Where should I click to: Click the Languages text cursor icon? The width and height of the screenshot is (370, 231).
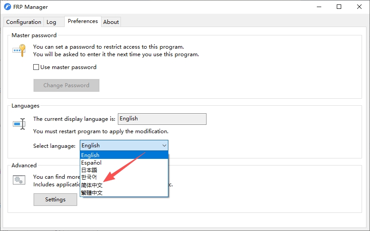pyautogui.click(x=19, y=124)
